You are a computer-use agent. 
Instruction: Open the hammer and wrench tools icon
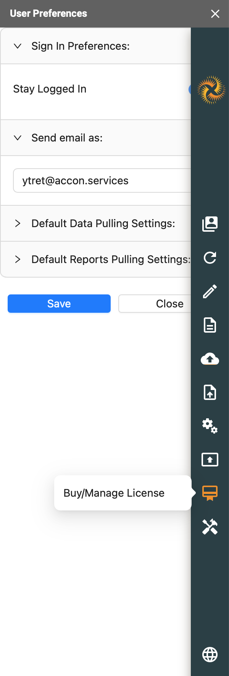[210, 527]
